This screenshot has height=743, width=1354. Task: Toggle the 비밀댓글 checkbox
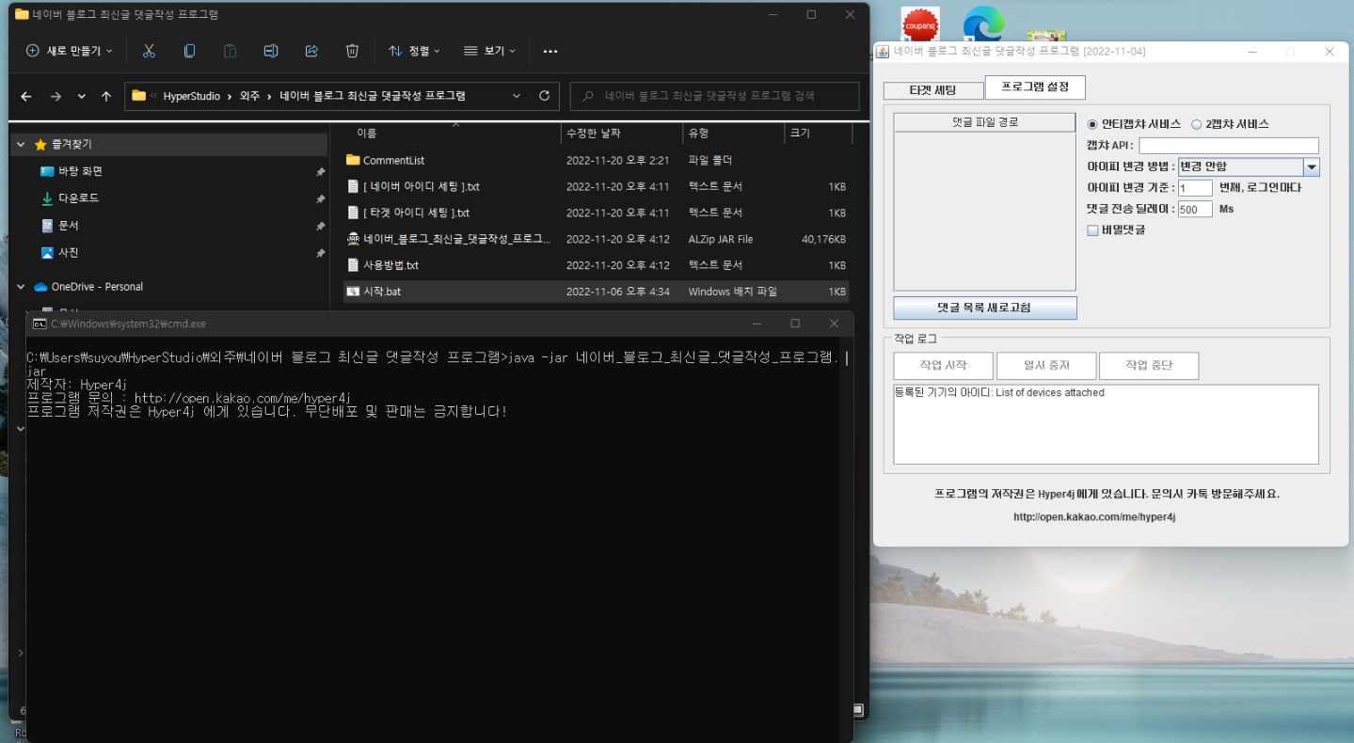pos(1092,229)
